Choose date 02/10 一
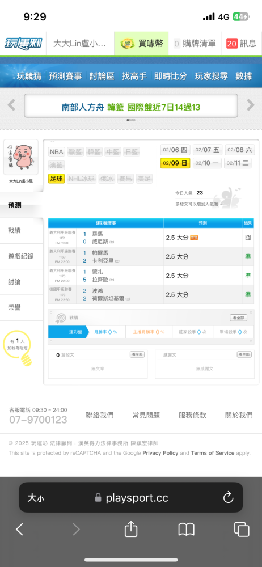This screenshot has height=567, width=262. coord(207,163)
